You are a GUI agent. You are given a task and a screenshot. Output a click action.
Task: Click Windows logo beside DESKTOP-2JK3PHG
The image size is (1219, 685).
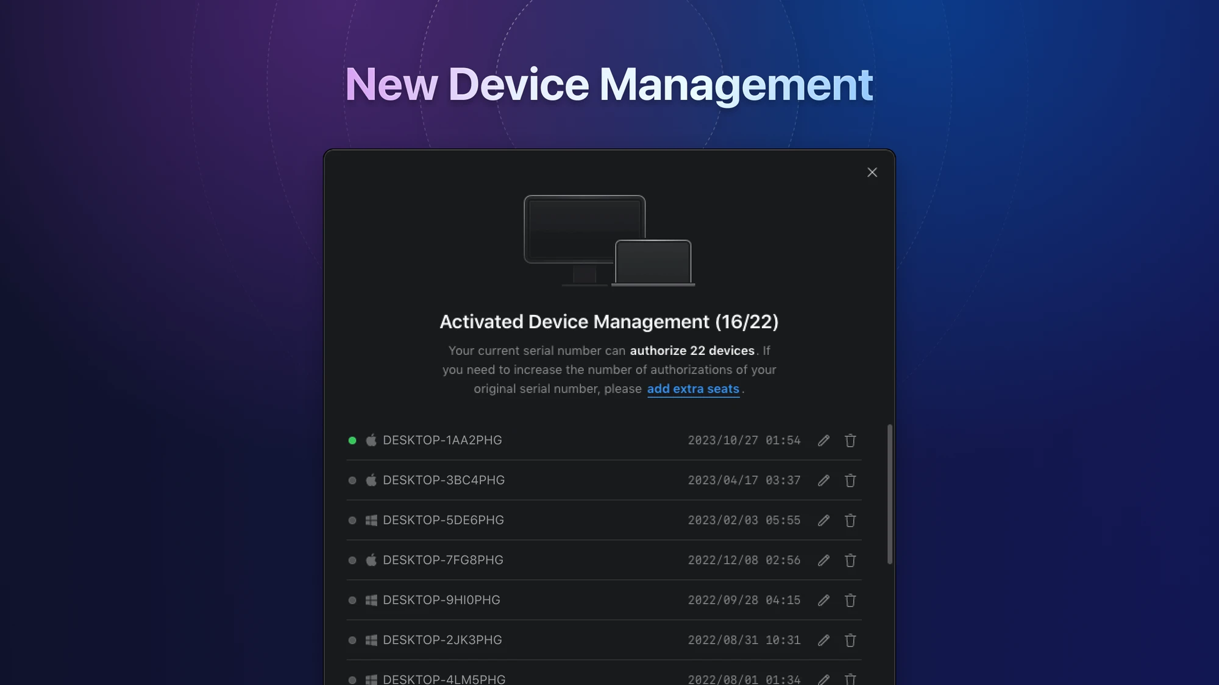371,640
